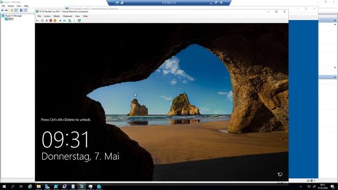Open the Hyper-V Manager toolbar Help icon

click(21, 11)
